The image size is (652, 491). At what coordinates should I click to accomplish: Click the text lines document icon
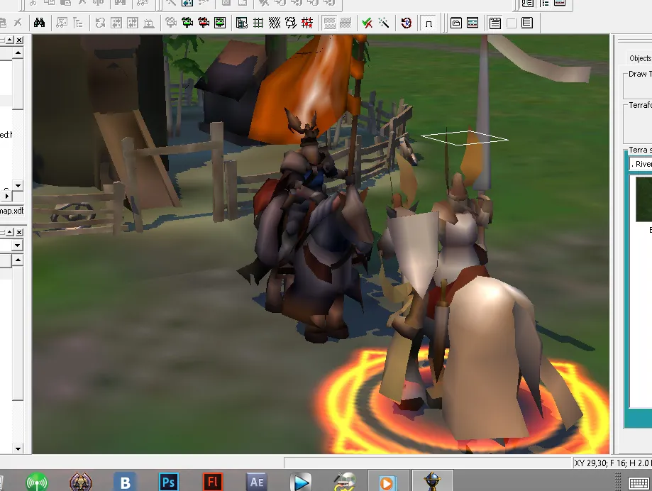click(527, 23)
